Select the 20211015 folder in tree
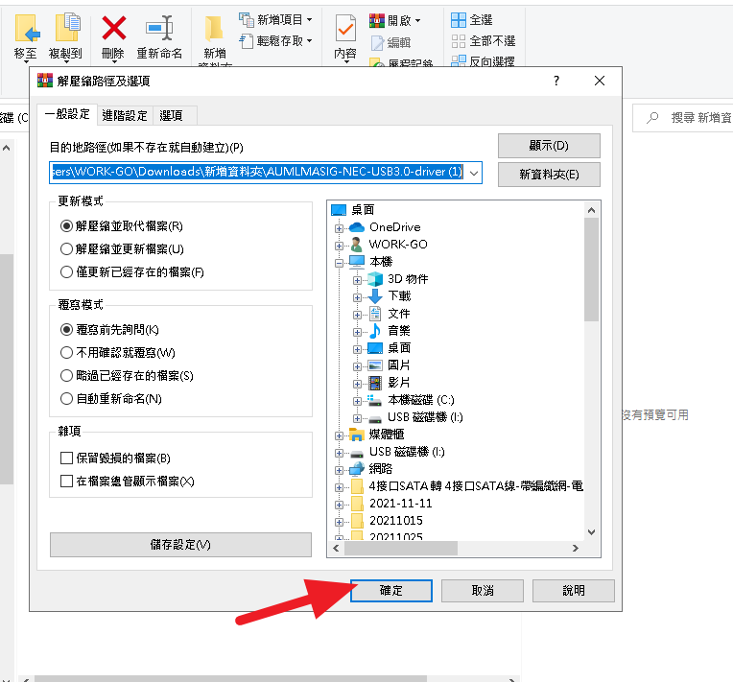 (395, 521)
